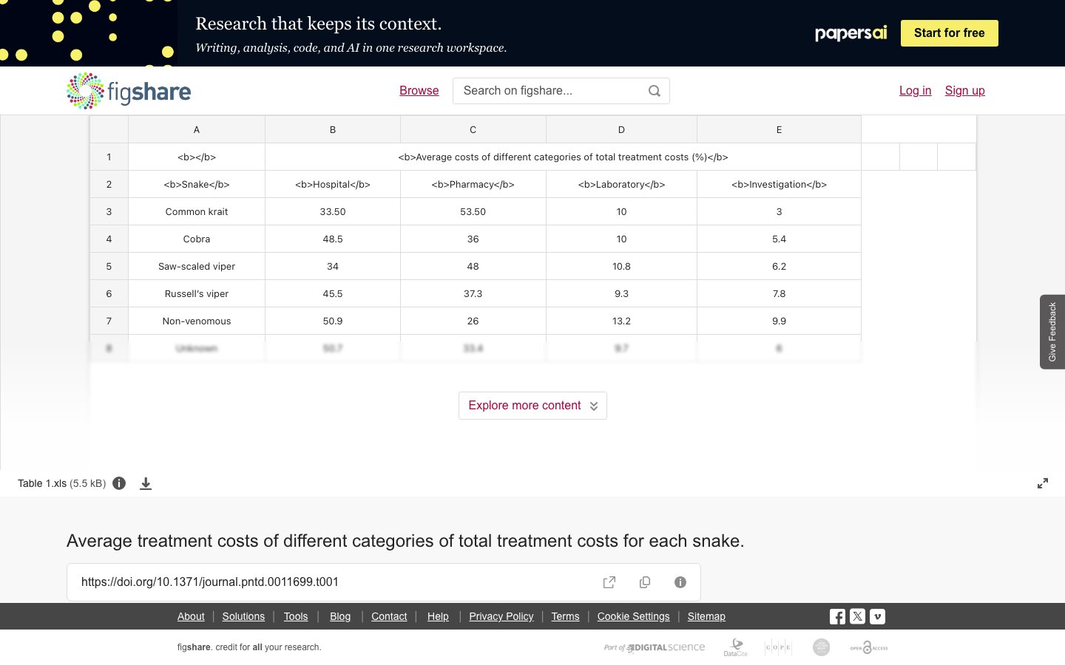
Task: Select column C header
Action: coord(473,129)
